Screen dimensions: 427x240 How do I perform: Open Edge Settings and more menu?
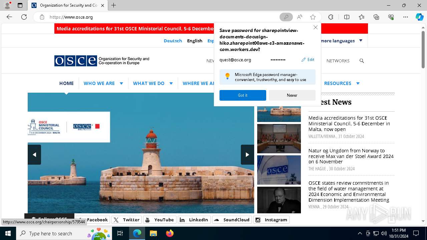[406, 17]
